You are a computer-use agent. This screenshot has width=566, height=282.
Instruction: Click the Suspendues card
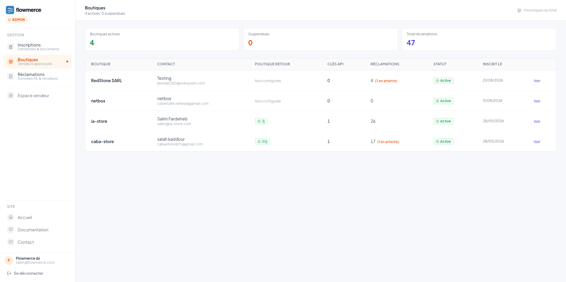pyautogui.click(x=320, y=39)
